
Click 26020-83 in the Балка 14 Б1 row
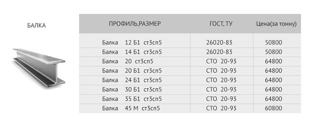pos(219,52)
